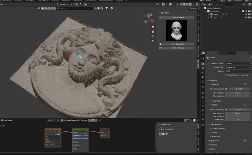Viewport: 252px width, 155px height.
Task: Open the Material properties tab icon
Action: pos(203,119)
